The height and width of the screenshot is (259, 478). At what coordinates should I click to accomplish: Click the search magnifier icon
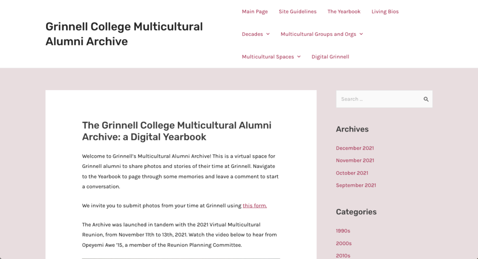click(426, 99)
